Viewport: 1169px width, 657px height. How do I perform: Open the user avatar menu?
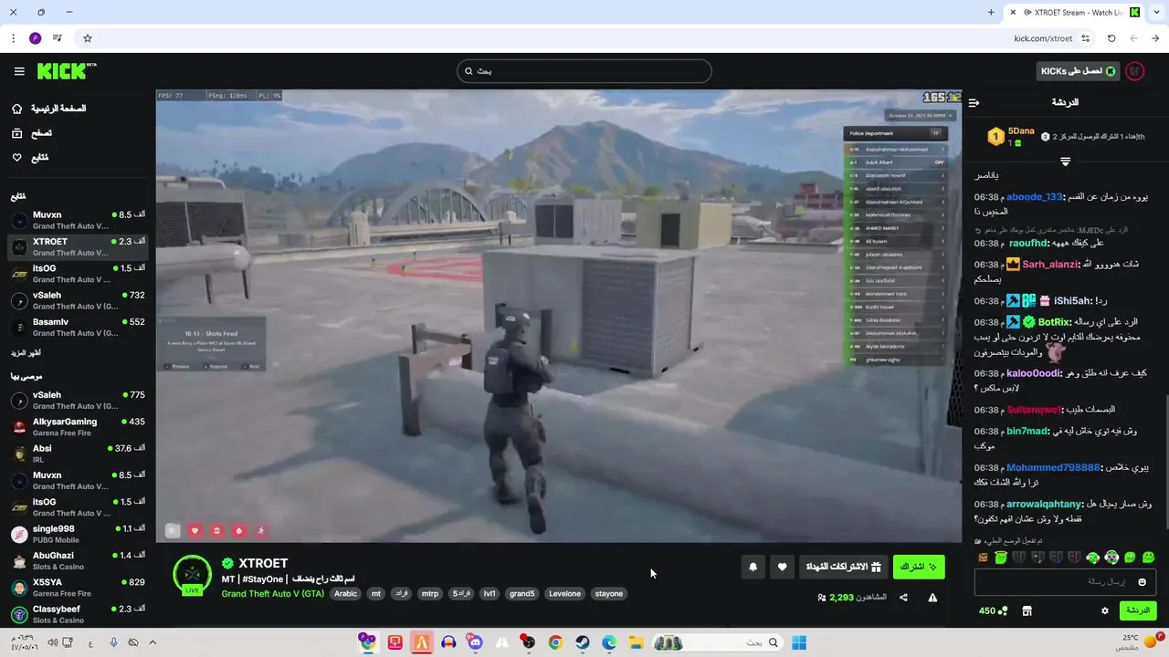1135,71
